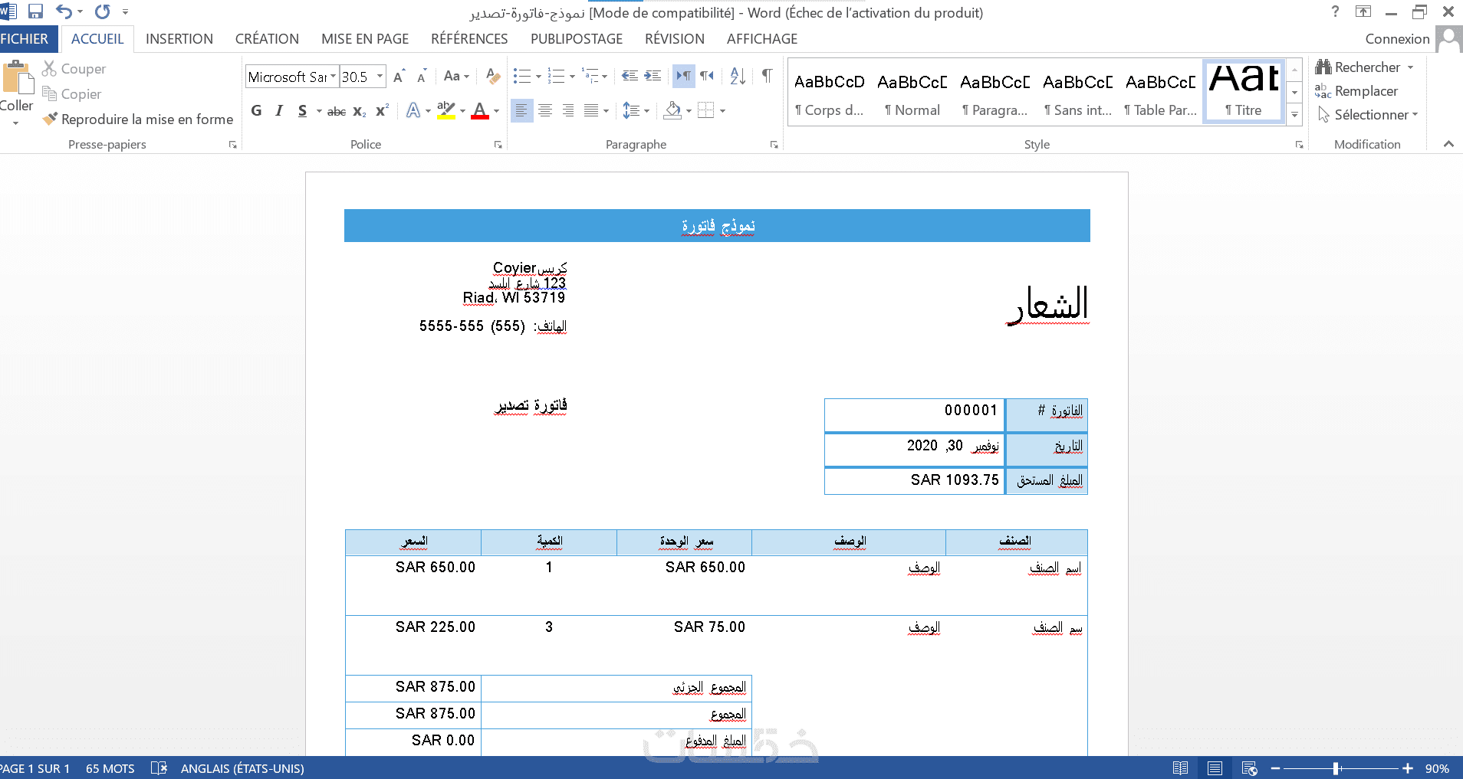Click the Increase Indent icon
This screenshot has height=779, width=1463.
point(653,76)
